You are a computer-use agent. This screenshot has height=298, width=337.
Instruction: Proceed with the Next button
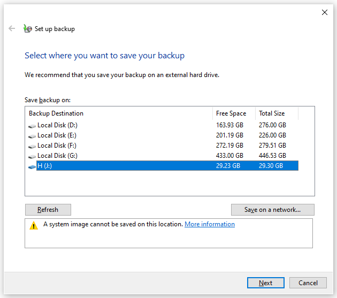click(x=266, y=282)
